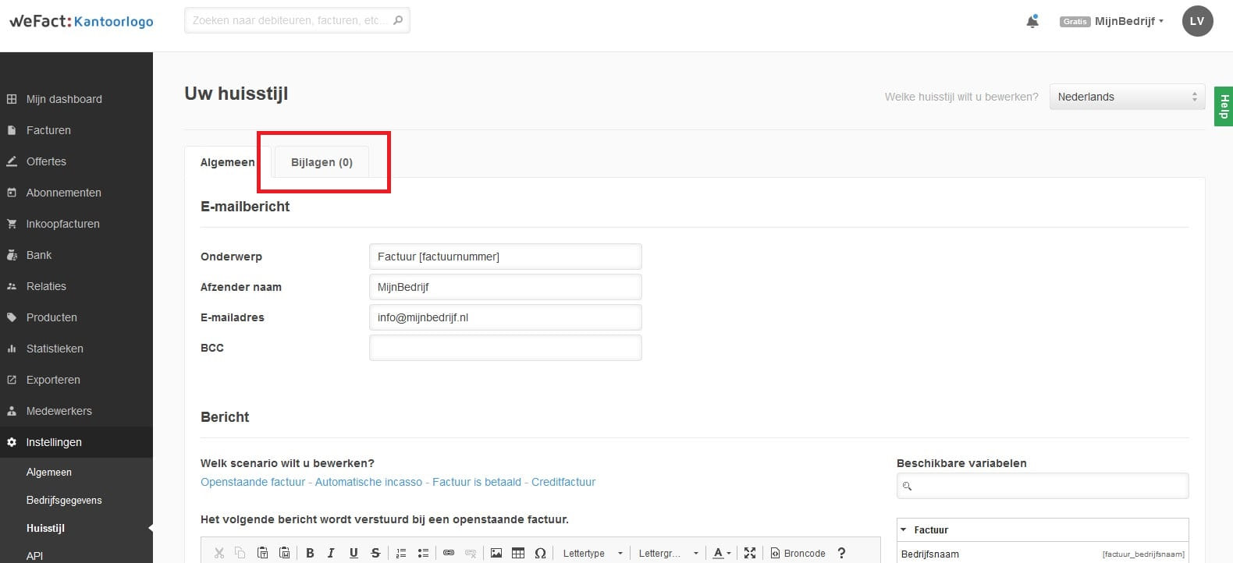Toggle bold formatting in the message editor
Screen dimensions: 1233x563
(x=310, y=553)
